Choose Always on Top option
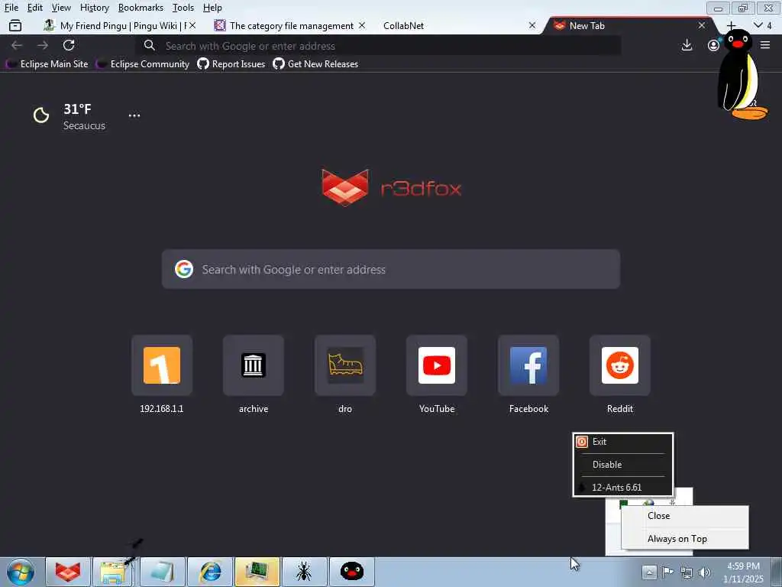The width and height of the screenshot is (782, 587). click(x=685, y=539)
